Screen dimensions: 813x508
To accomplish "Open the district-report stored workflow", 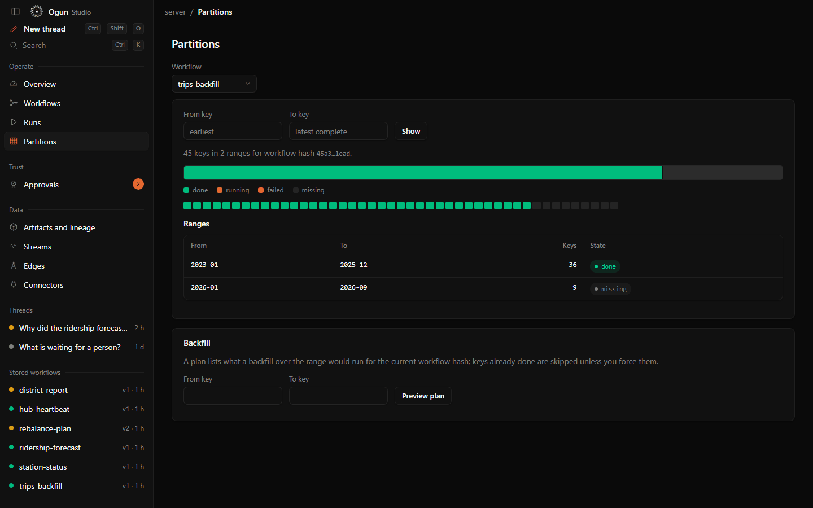I will [76, 390].
